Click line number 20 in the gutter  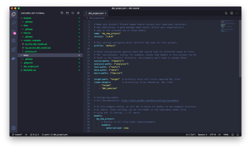pos(88,79)
